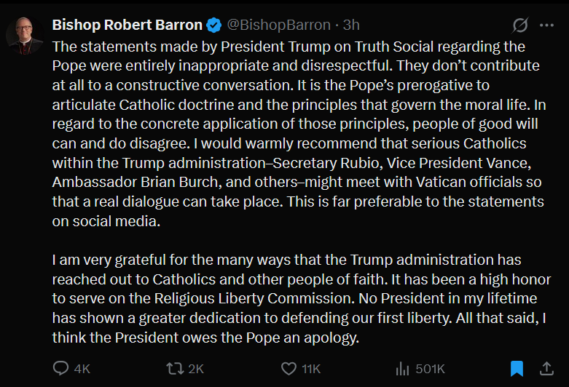This screenshot has width=569, height=387.
Task: Open the Grok explain icon
Action: point(520,25)
